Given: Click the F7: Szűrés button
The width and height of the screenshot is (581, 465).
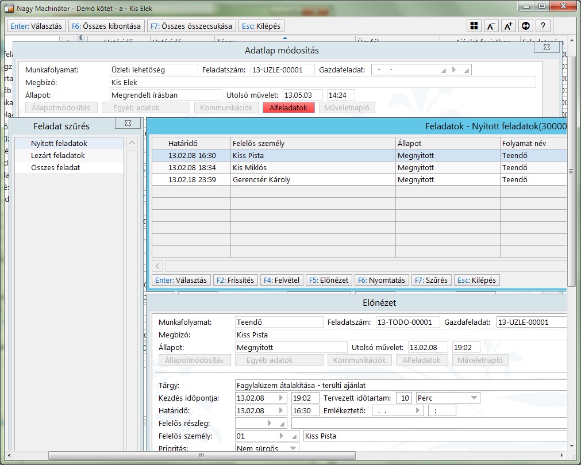Looking at the screenshot, I should pyautogui.click(x=431, y=280).
